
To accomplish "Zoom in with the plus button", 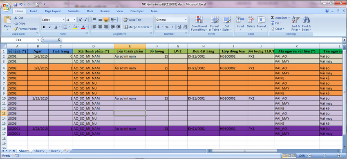I will click(339, 156).
